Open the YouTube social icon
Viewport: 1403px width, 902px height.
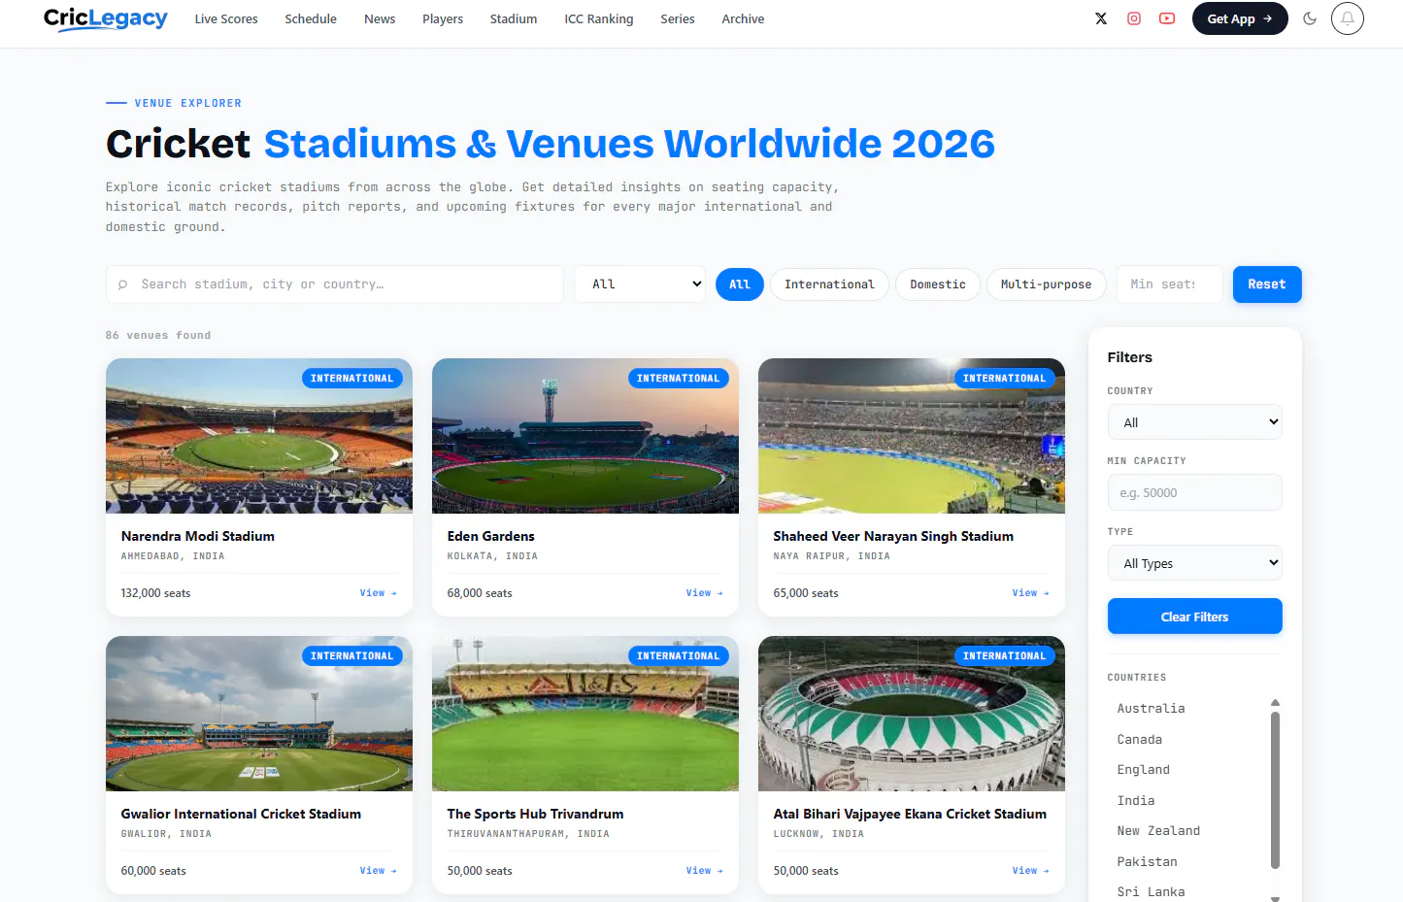click(x=1167, y=18)
